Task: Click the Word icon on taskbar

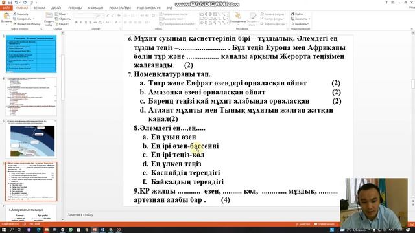Action: point(102,230)
